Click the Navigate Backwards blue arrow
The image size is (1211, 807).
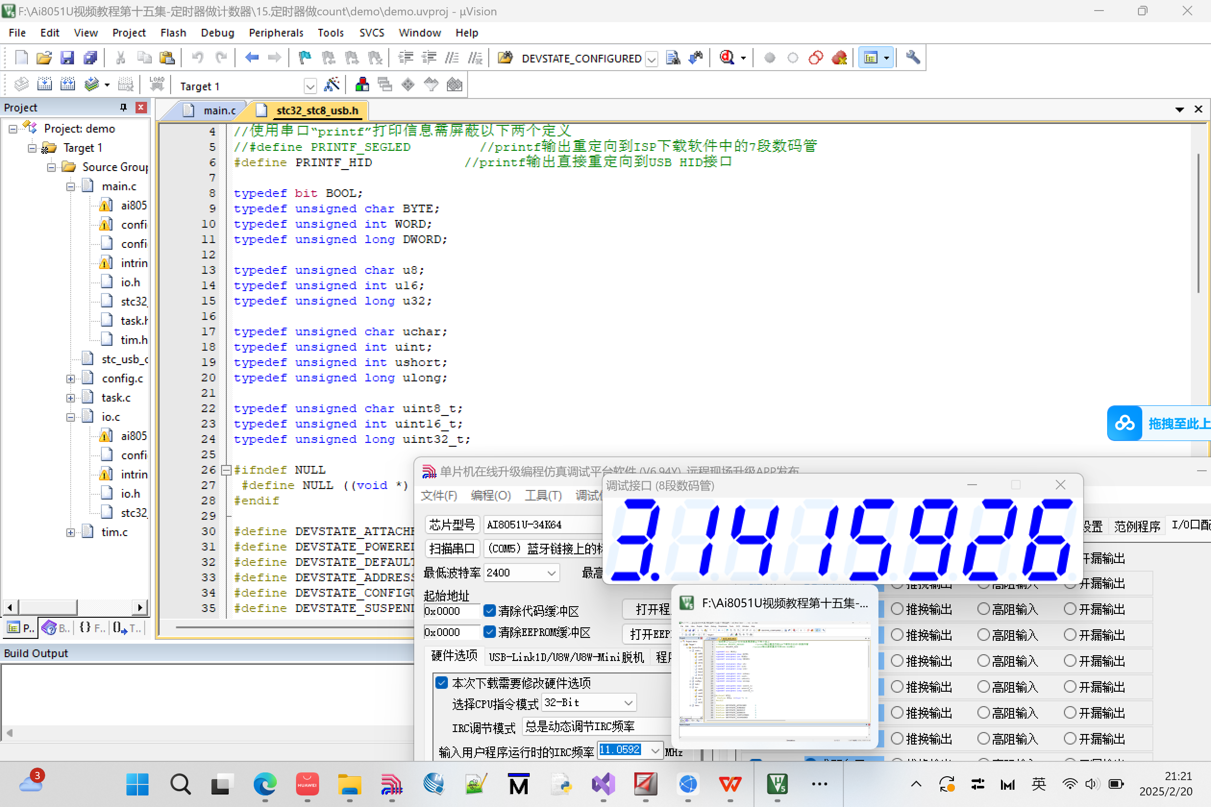[252, 58]
